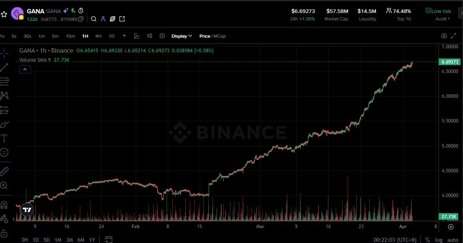Add GANA to favorites with the star
The image size is (463, 243).
4,14
